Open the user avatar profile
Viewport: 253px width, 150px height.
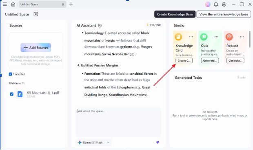point(208,4)
